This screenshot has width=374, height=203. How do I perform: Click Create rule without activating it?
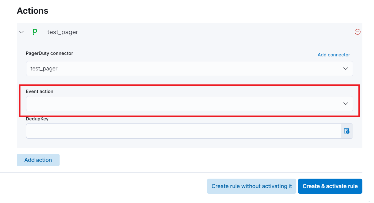(x=251, y=186)
